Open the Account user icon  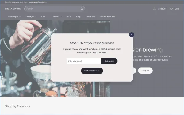coord(155,9)
